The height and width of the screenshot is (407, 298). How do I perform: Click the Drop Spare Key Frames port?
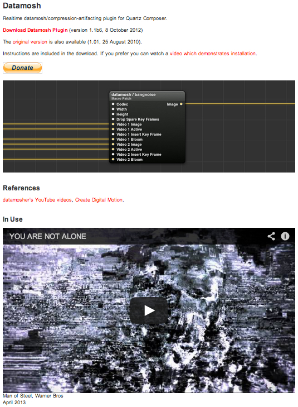click(x=113, y=119)
